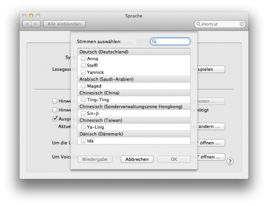Viewport: 268px width, 206px height.
Task: Confirm voices with the OK button
Action: click(x=174, y=159)
